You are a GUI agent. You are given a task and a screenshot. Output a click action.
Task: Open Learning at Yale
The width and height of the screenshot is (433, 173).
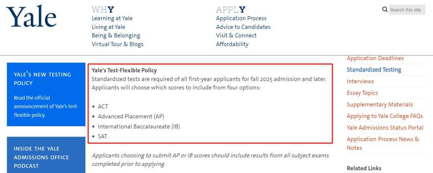[112, 18]
